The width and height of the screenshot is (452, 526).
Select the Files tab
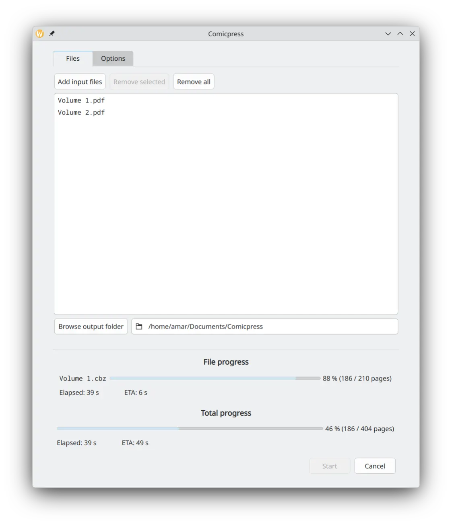click(x=73, y=59)
